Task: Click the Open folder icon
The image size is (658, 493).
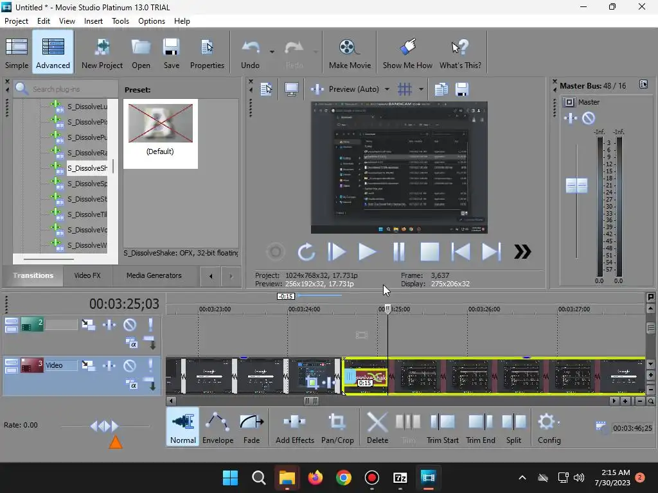Action: 141,53
